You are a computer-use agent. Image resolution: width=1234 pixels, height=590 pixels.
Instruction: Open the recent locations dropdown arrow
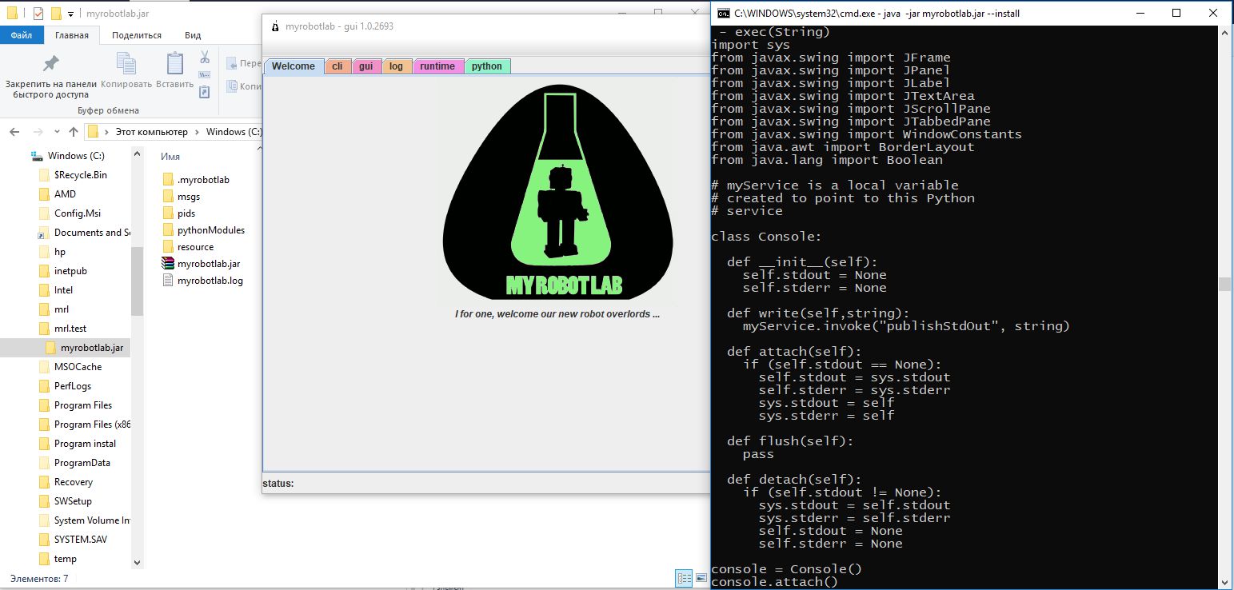pyautogui.click(x=58, y=132)
